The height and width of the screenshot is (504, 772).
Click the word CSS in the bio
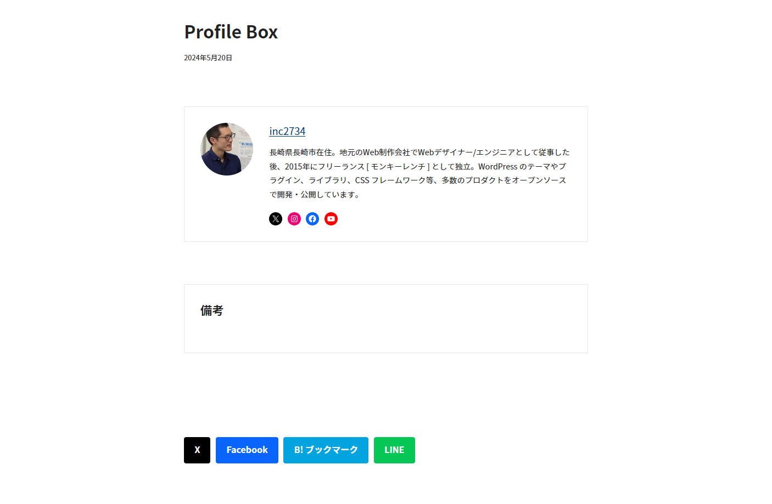pos(362,180)
